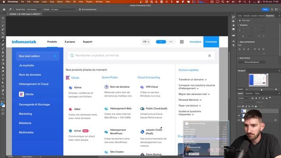This screenshot has width=281, height=158.
Task: Click Payer une facture link
Action: 190,106
